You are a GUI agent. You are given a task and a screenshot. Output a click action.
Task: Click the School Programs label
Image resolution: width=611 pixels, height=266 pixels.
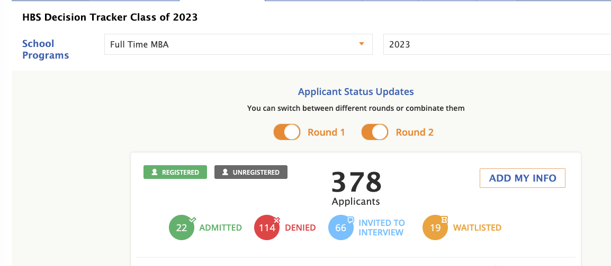click(46, 49)
